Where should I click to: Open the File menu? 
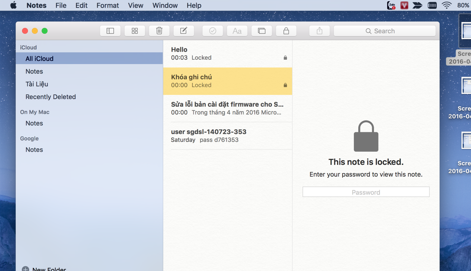(x=61, y=5)
